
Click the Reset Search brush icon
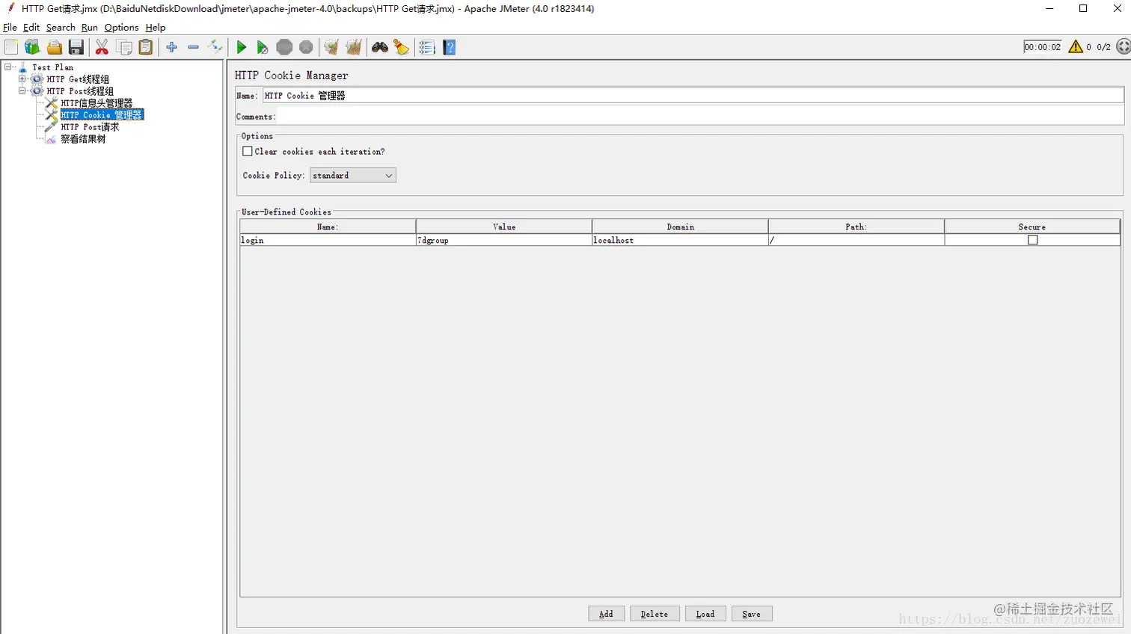(x=402, y=47)
